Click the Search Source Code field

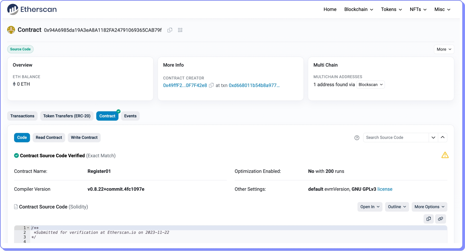396,138
